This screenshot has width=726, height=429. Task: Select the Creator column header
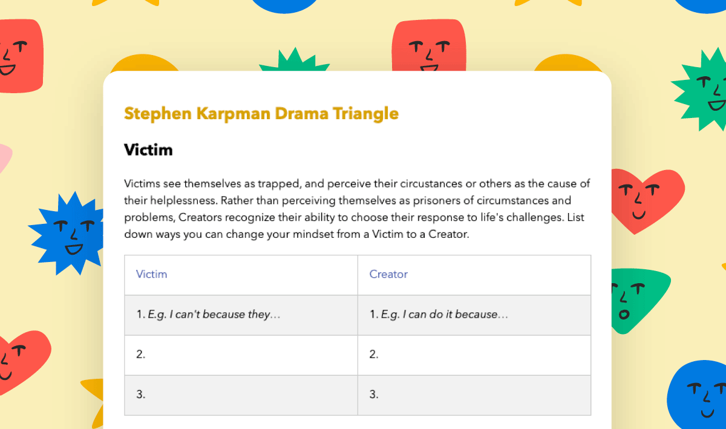click(388, 274)
